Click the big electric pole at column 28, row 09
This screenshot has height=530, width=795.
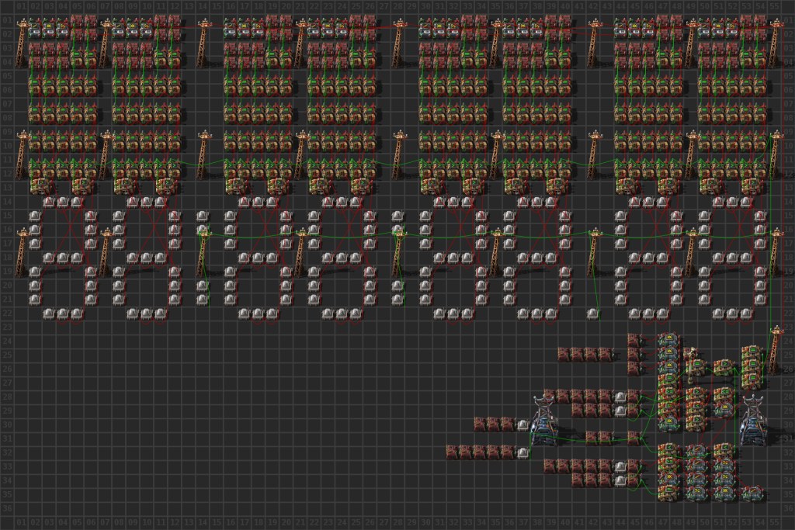(x=398, y=154)
